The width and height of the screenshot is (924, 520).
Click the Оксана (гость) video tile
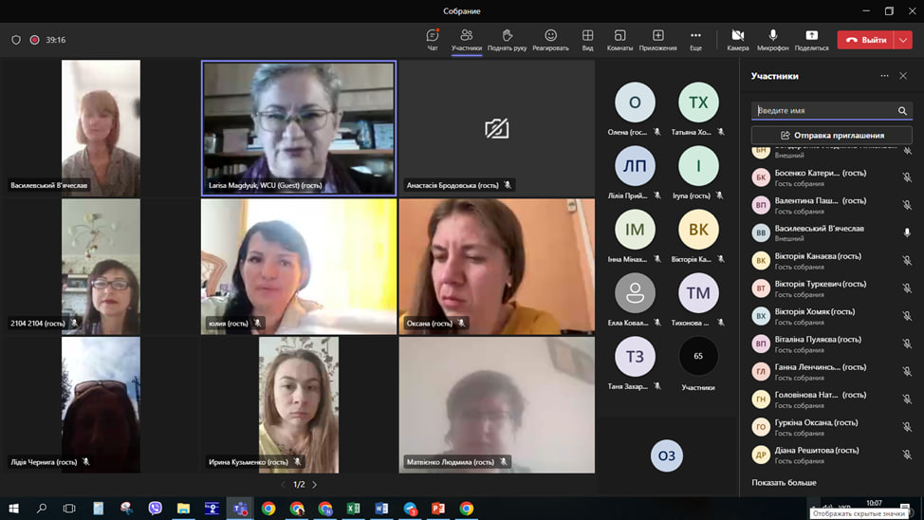point(497,267)
